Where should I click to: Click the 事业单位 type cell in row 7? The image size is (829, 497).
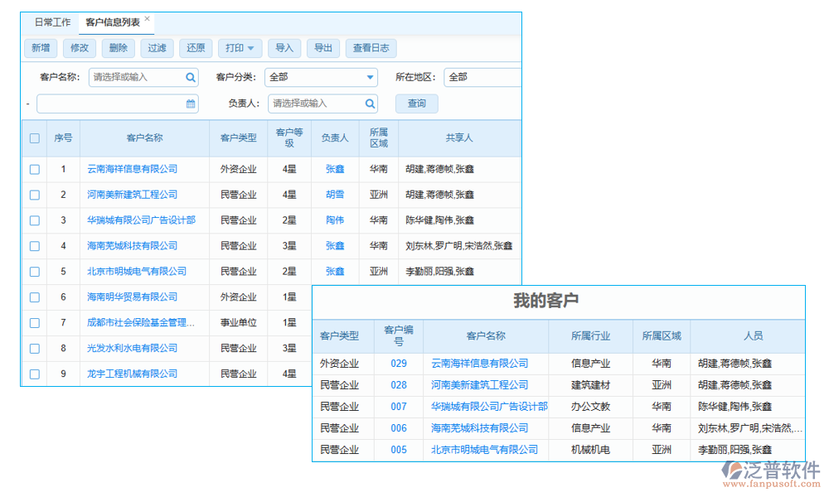point(239,323)
